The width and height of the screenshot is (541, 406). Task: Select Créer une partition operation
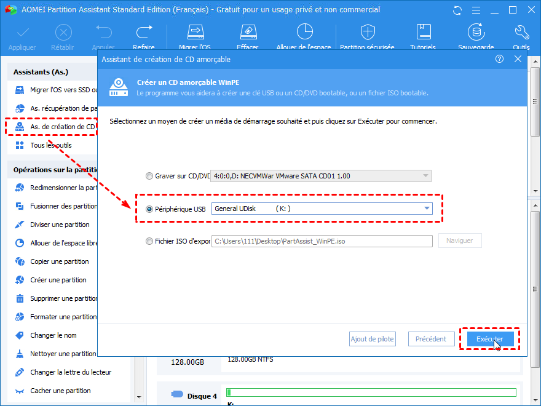coord(50,280)
